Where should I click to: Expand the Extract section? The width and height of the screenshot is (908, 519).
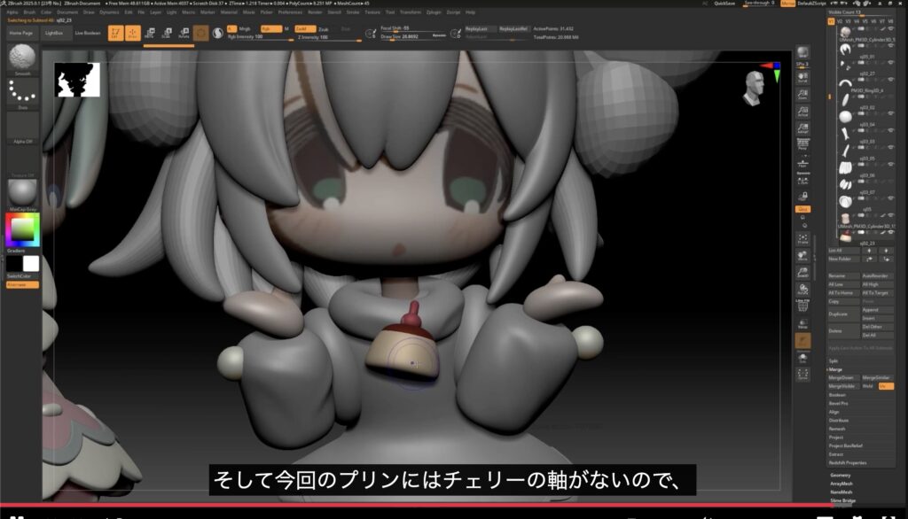click(835, 454)
